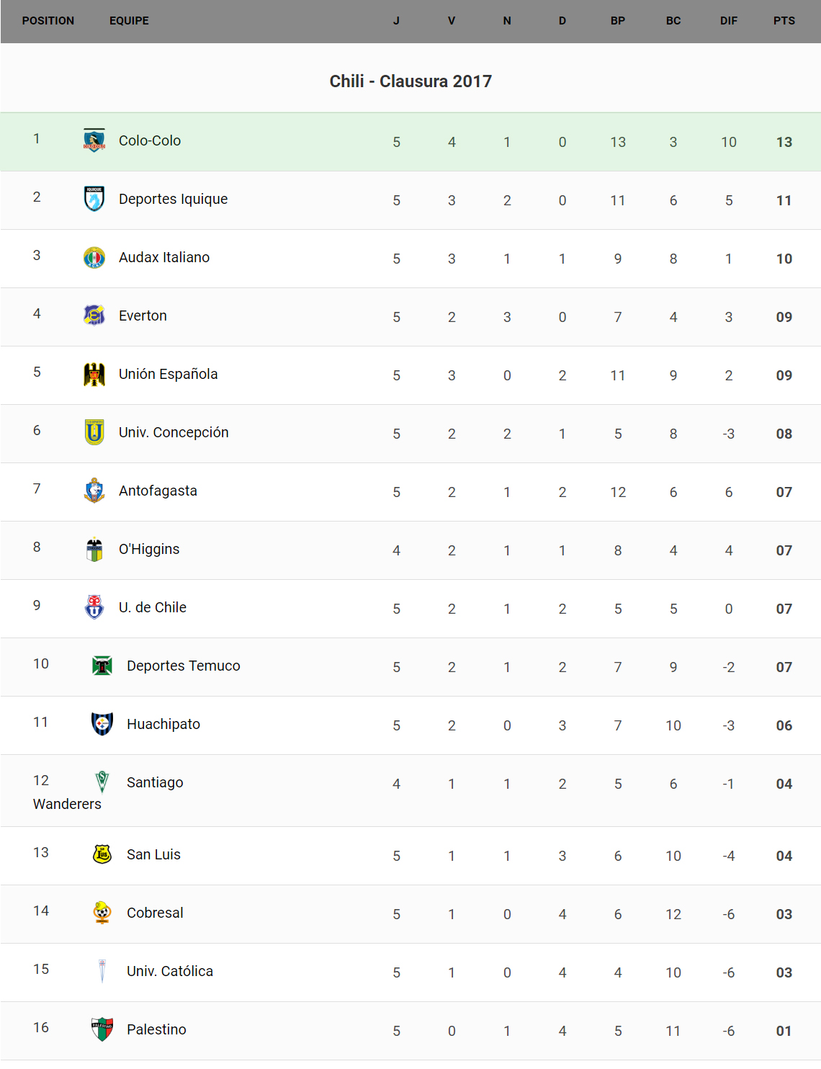Click the Huachipato club crest
The height and width of the screenshot is (1069, 821).
102,724
